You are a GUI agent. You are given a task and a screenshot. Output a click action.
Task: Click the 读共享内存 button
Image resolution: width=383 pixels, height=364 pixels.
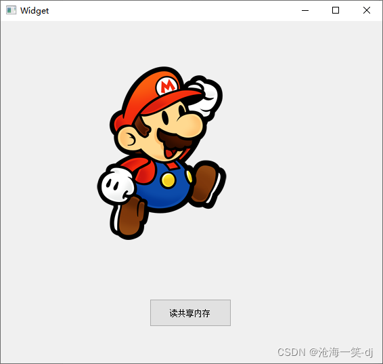(x=190, y=313)
